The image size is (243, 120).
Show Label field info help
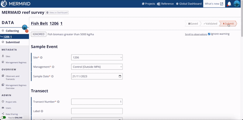[x=42, y=111]
